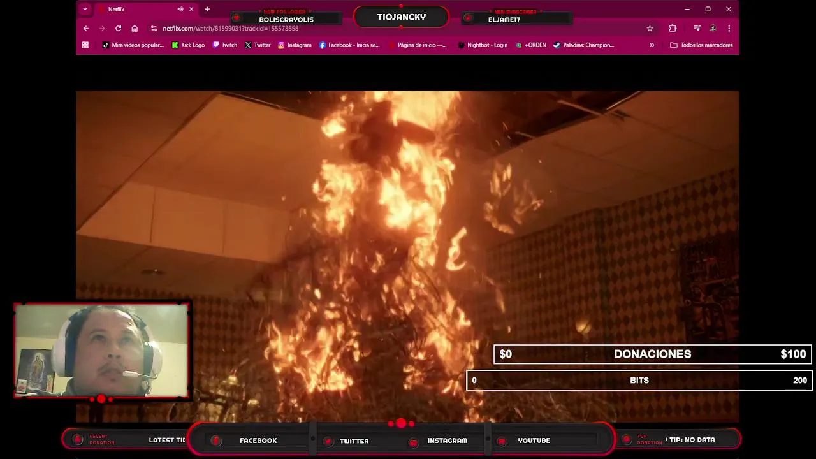Open the Twitch bookmark
Screen dimensions: 816x459
(225, 45)
